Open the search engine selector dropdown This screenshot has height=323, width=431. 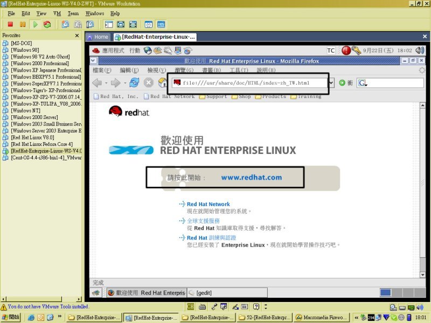(363, 83)
